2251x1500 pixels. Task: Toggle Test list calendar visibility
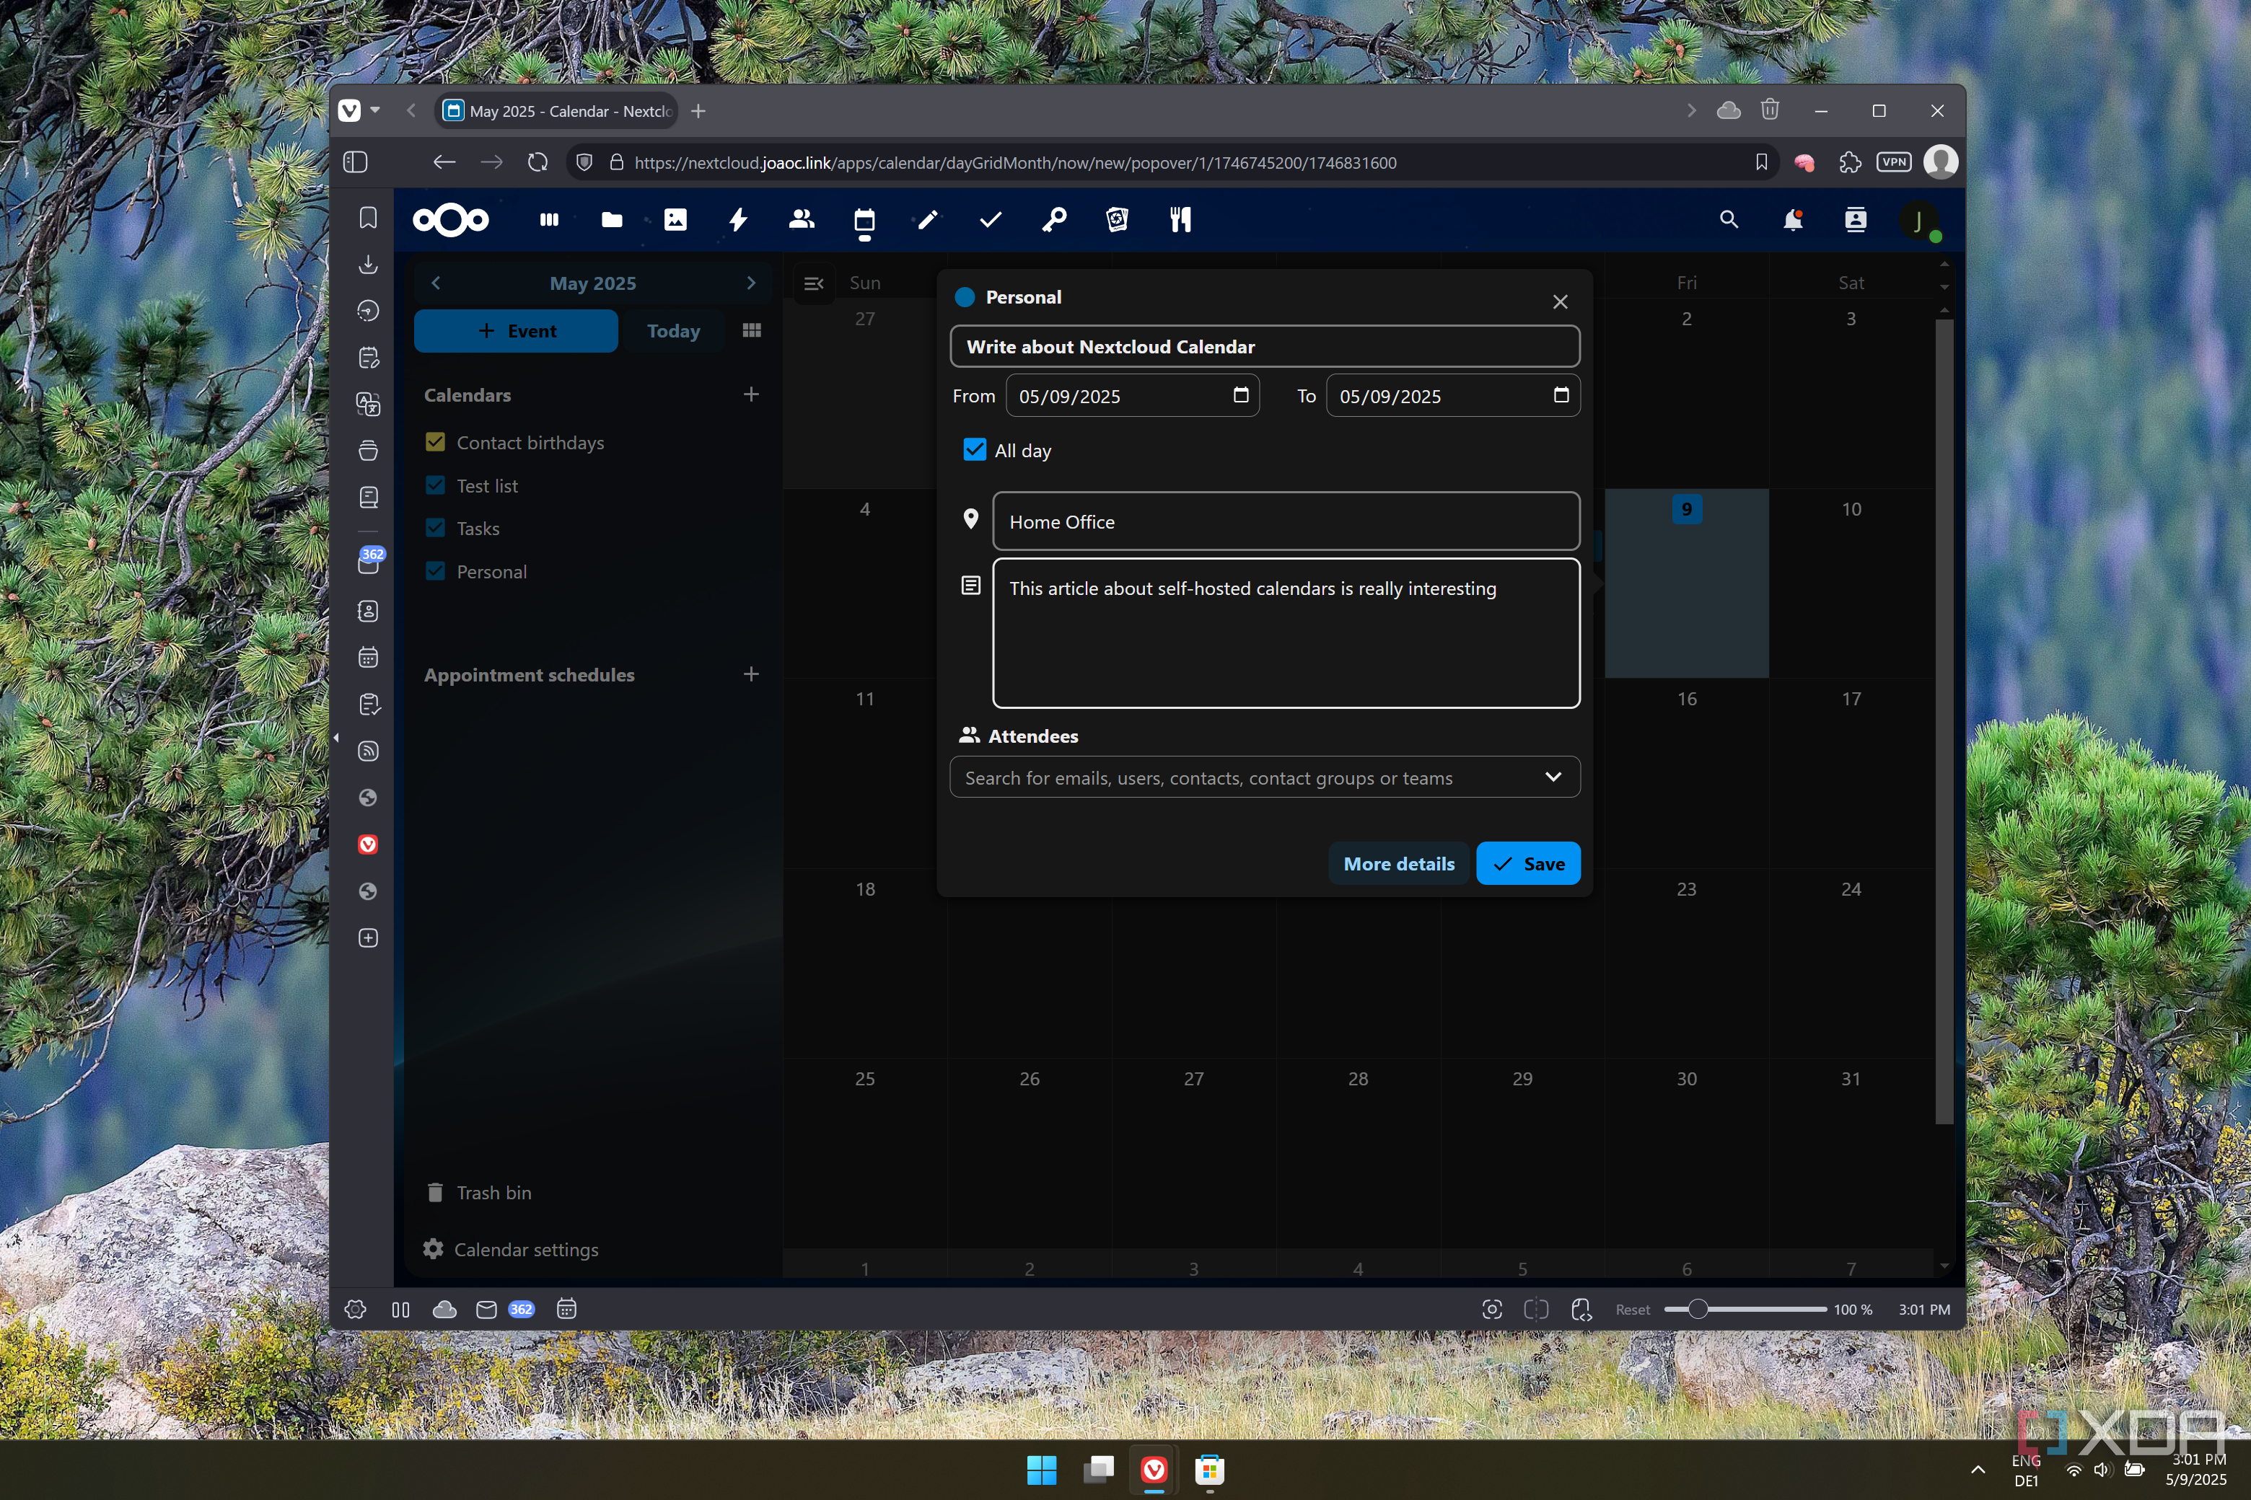(436, 485)
